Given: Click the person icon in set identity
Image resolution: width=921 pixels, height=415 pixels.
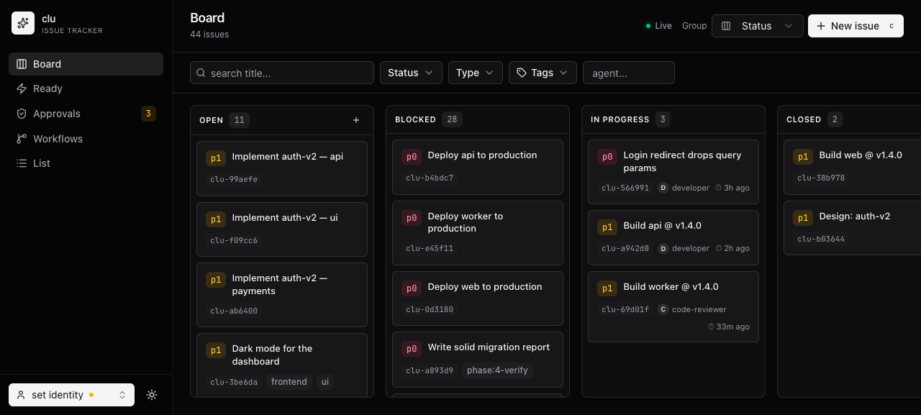Looking at the screenshot, I should coord(21,395).
